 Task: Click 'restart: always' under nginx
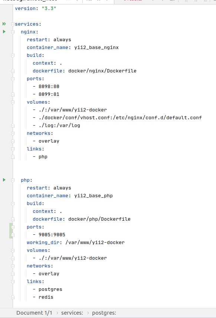tap(49, 40)
